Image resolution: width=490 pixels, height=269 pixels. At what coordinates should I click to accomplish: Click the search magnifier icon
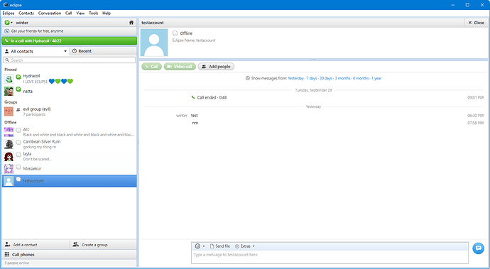coord(7,60)
